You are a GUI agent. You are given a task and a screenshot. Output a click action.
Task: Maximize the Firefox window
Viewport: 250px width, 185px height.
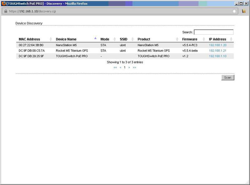[241, 3]
